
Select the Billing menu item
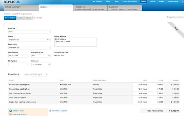click(x=143, y=2)
